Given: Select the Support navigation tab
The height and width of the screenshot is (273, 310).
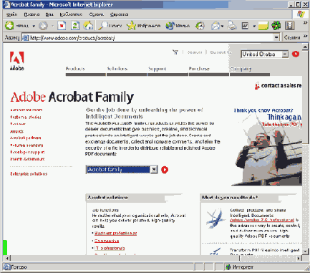Looking at the screenshot, I should 157,69.
